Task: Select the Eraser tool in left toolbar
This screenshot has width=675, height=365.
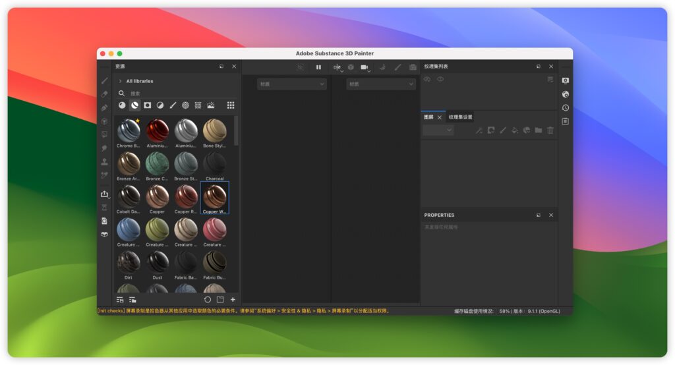Action: click(x=104, y=94)
